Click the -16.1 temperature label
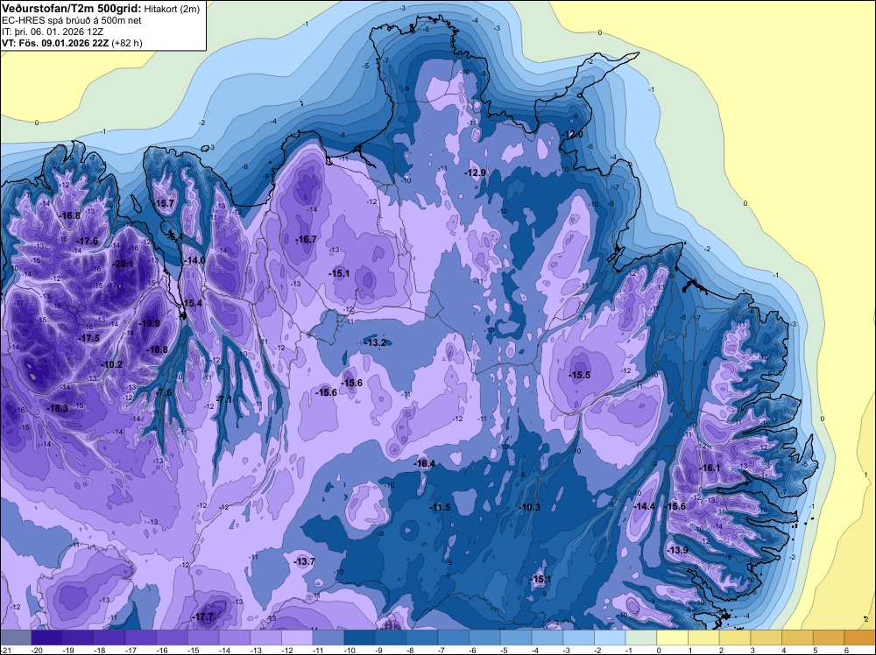 point(710,468)
